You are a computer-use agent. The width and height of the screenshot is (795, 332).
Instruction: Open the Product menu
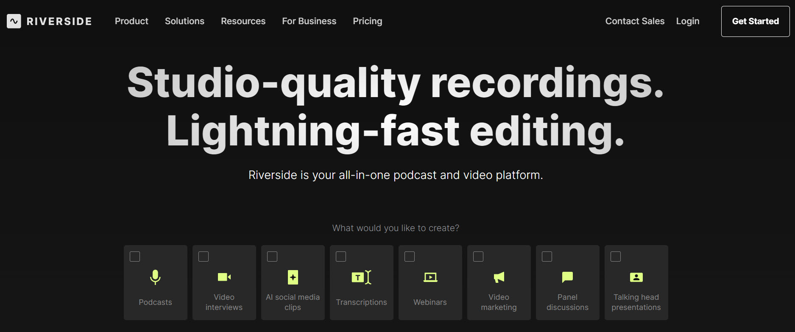(131, 21)
